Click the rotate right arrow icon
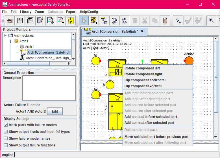220x158 pixels. click(124, 21)
